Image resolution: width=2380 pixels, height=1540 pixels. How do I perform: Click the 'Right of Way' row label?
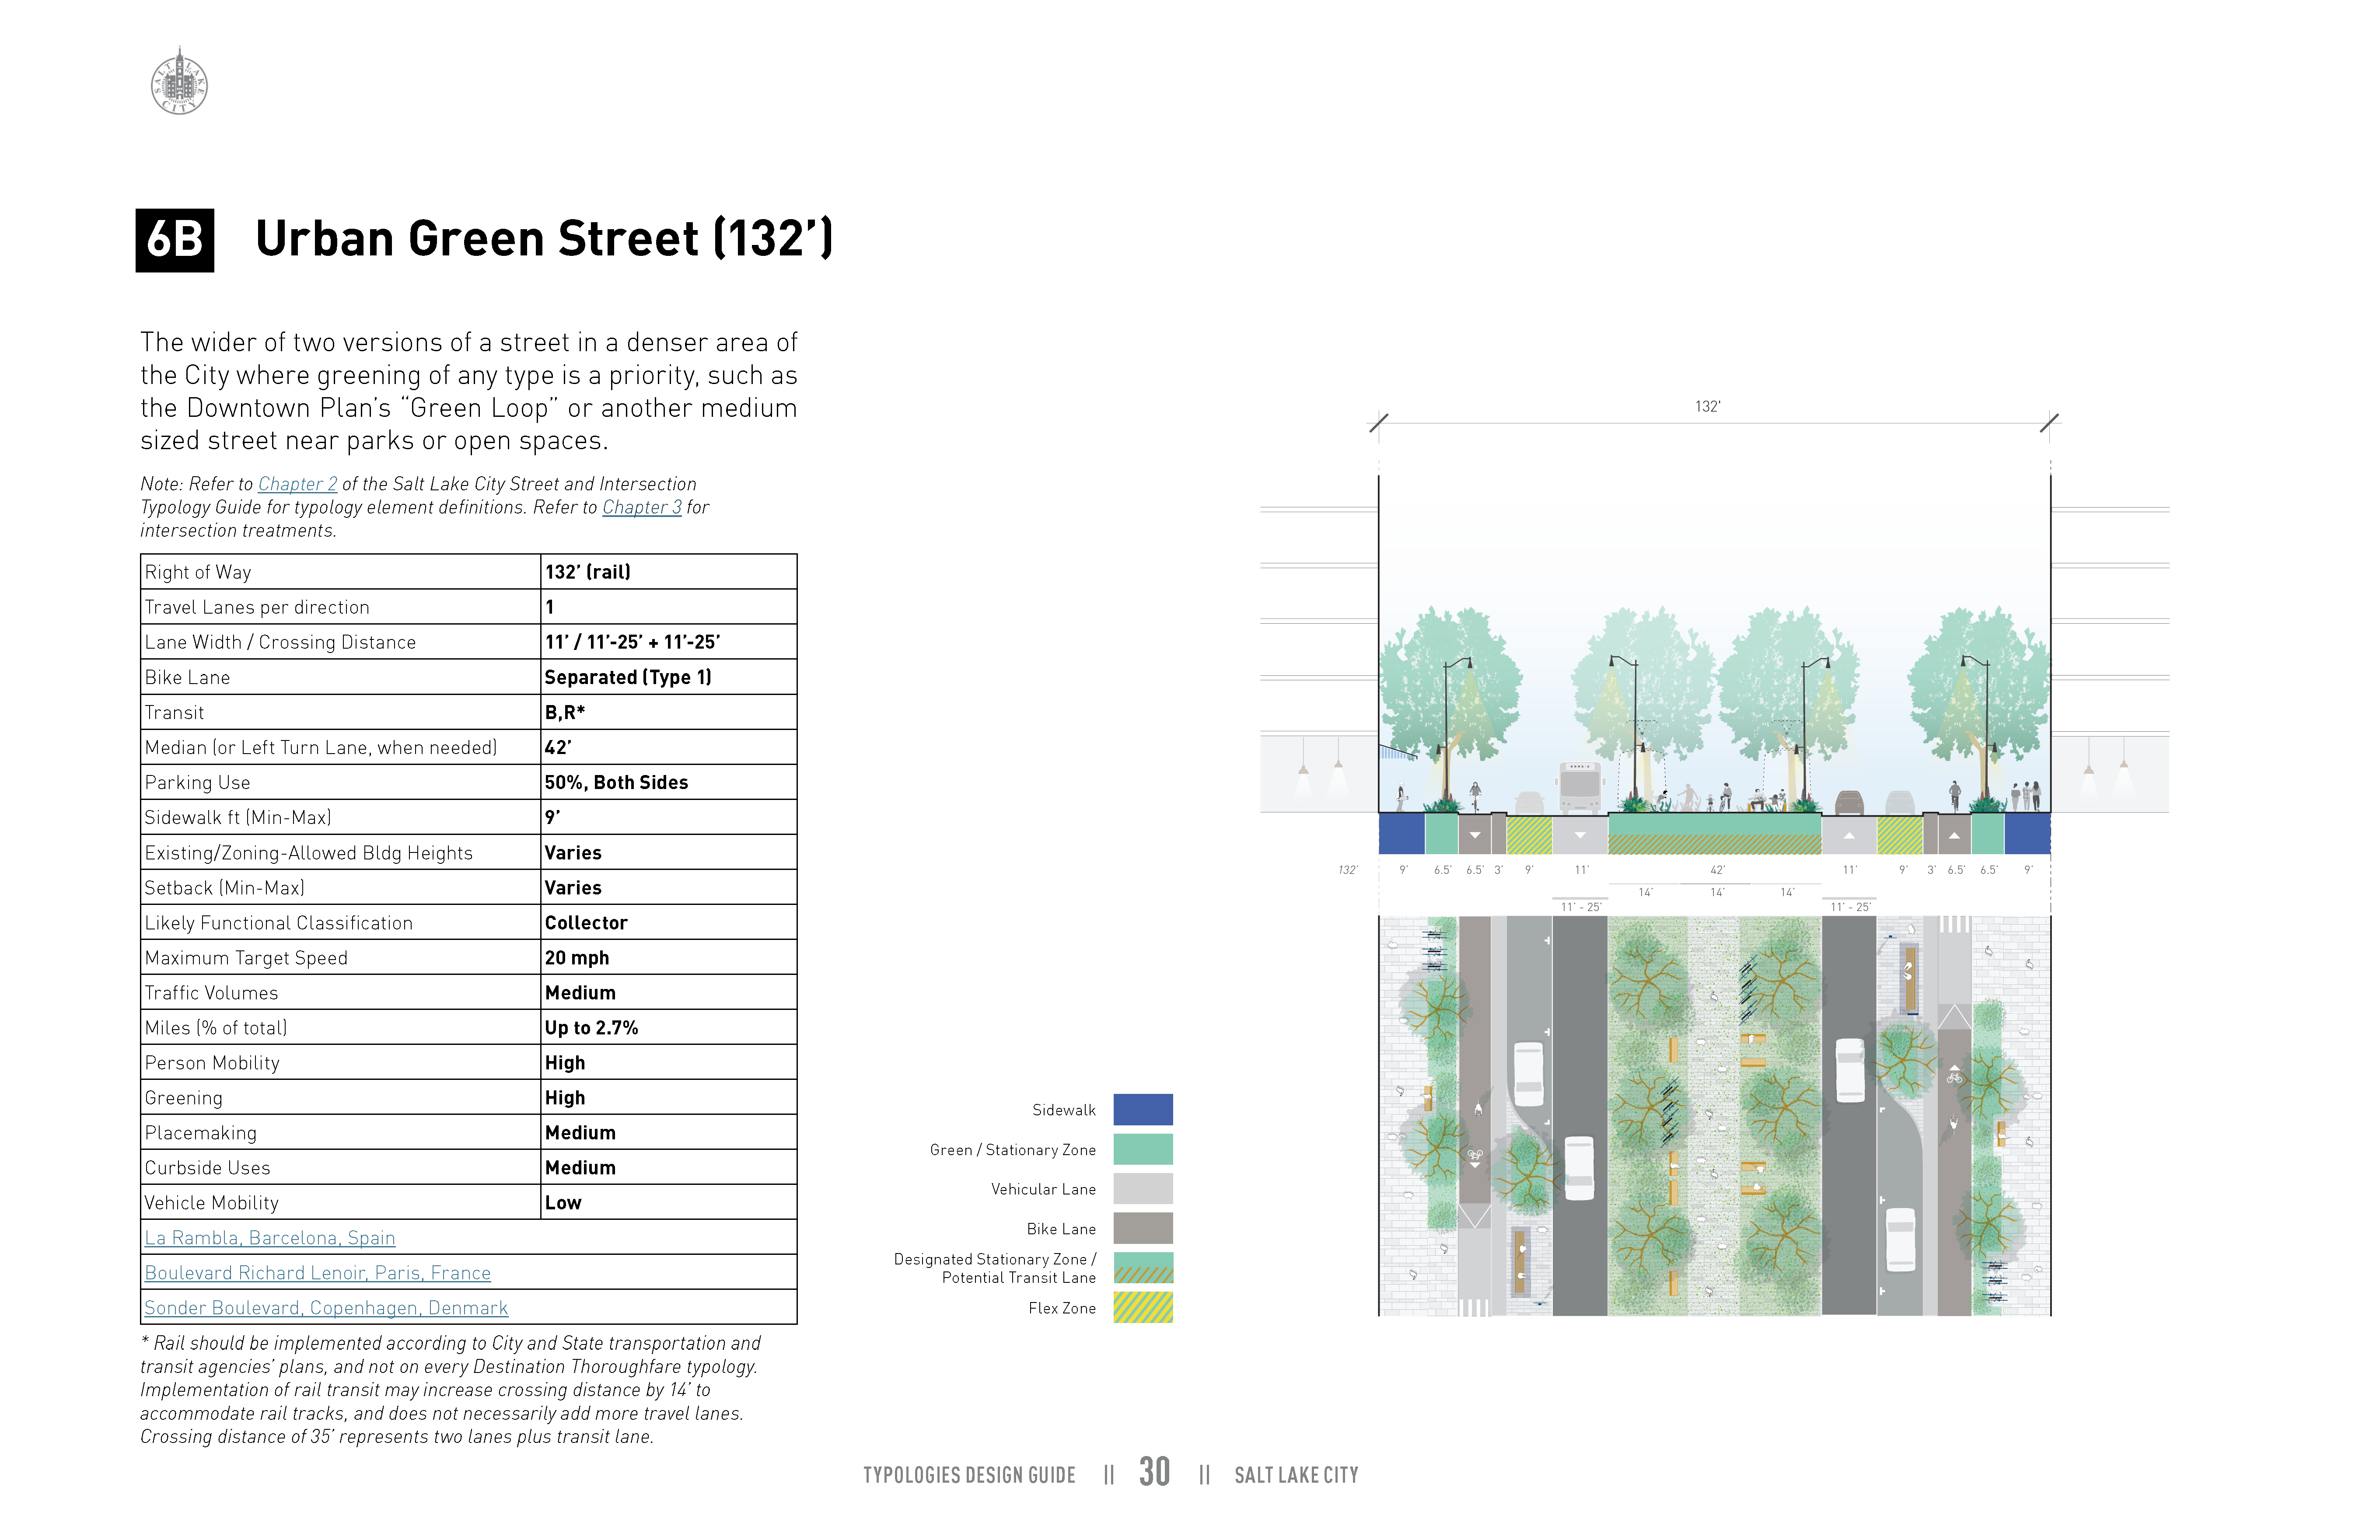point(198,572)
